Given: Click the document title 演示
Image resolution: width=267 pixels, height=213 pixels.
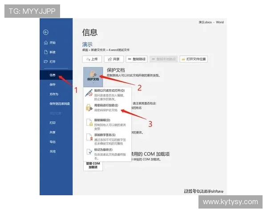Looking at the screenshot, I should (87, 44).
